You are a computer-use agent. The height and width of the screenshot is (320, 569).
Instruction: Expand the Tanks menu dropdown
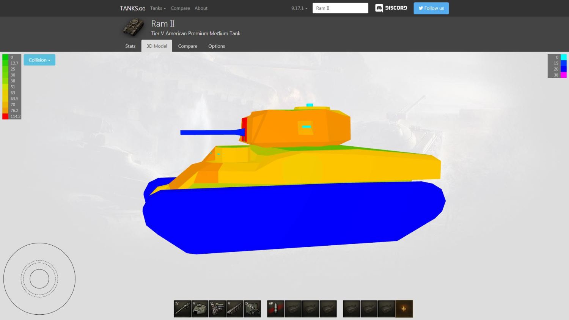[158, 8]
